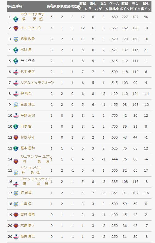Open player link 神 巧也

(26, 93)
